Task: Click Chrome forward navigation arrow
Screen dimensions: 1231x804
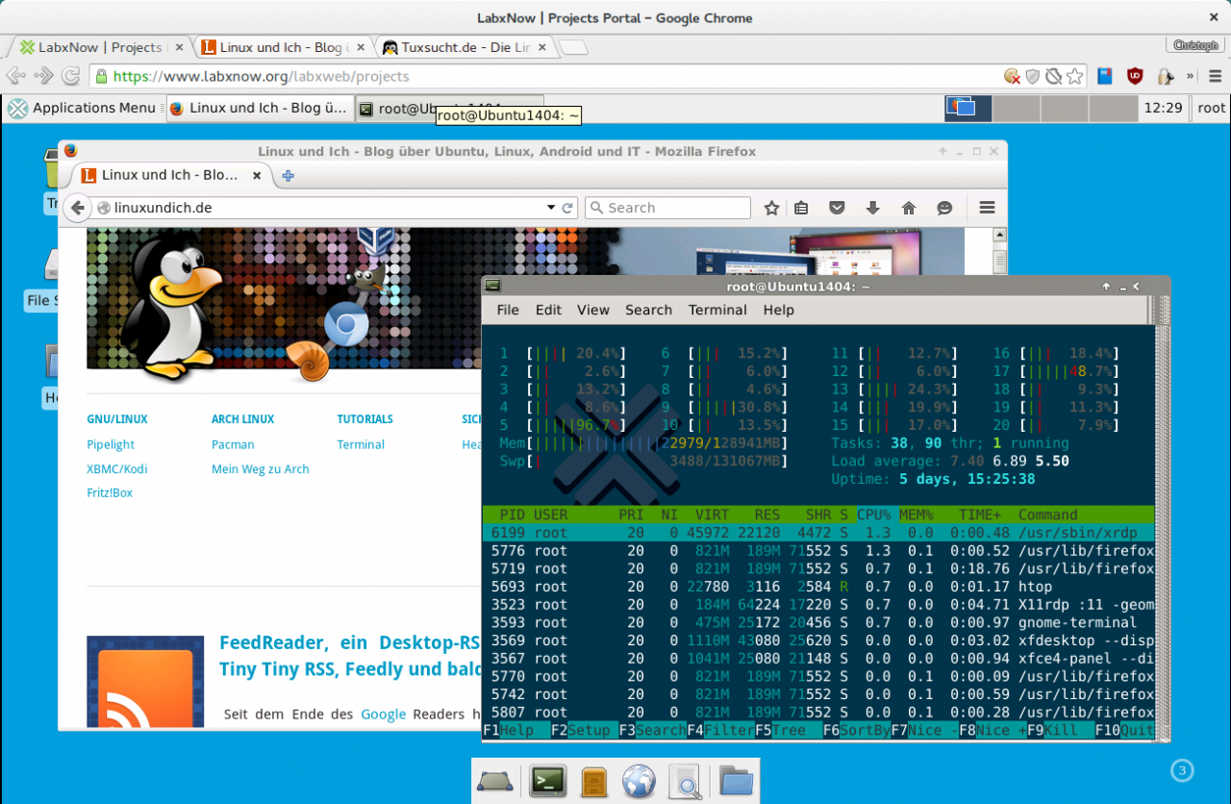Action: point(43,76)
